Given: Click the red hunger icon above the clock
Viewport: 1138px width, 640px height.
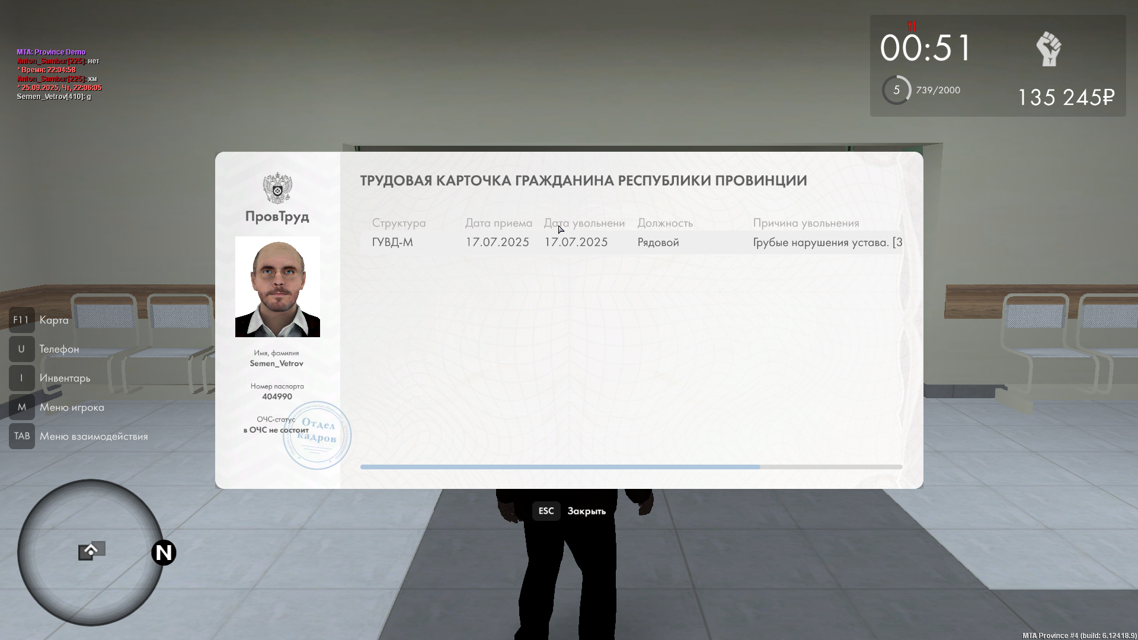Looking at the screenshot, I should pos(912,26).
